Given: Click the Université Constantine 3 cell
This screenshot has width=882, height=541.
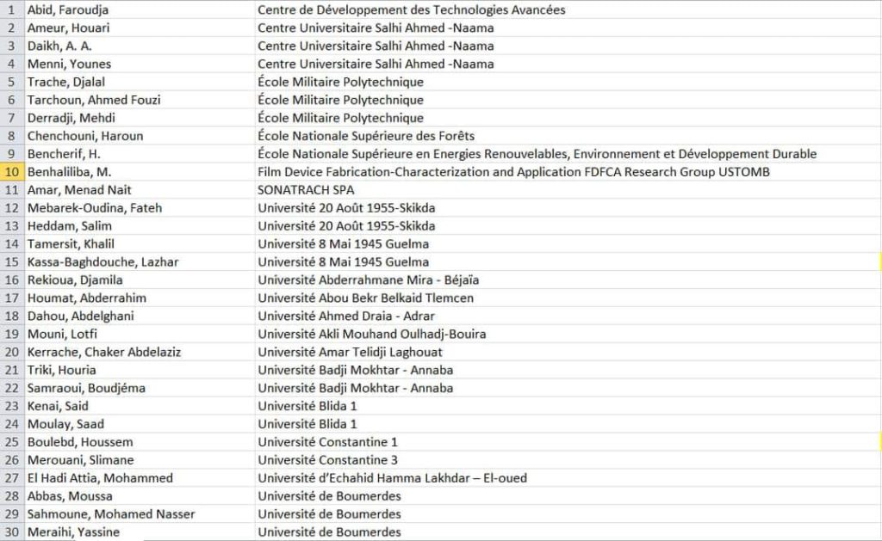Looking at the screenshot, I should [x=568, y=460].
